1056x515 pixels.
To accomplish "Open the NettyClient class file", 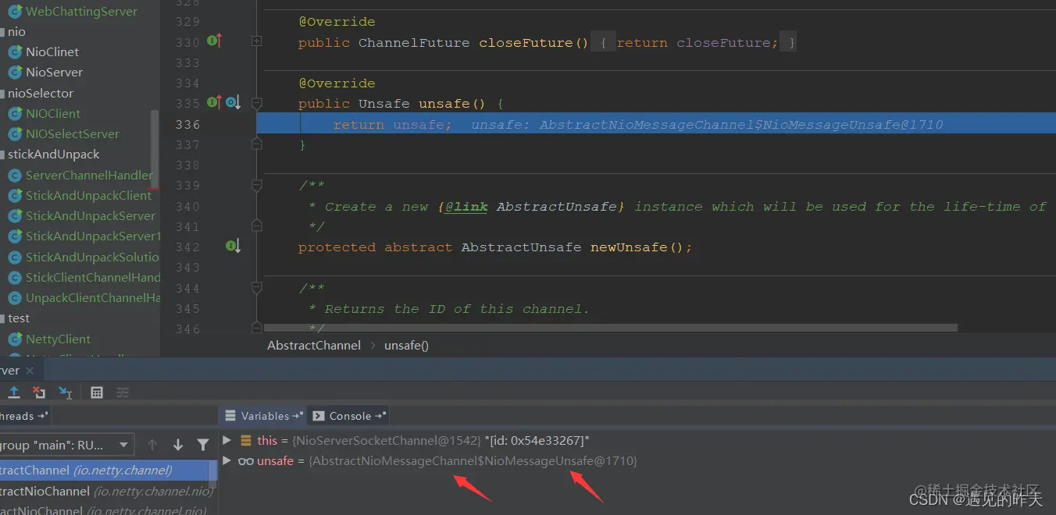I will [x=58, y=339].
